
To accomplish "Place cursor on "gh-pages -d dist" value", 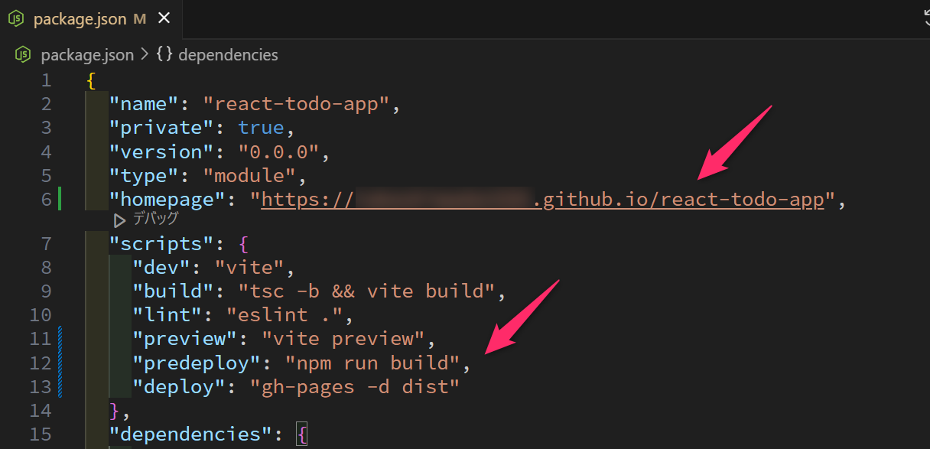I will click(355, 386).
